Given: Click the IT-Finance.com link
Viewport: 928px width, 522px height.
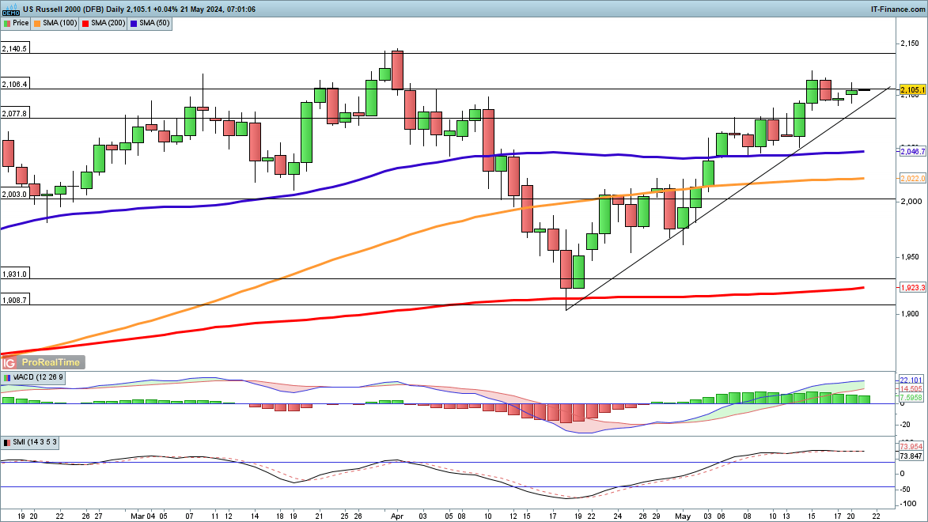Looking at the screenshot, I should (896, 9).
